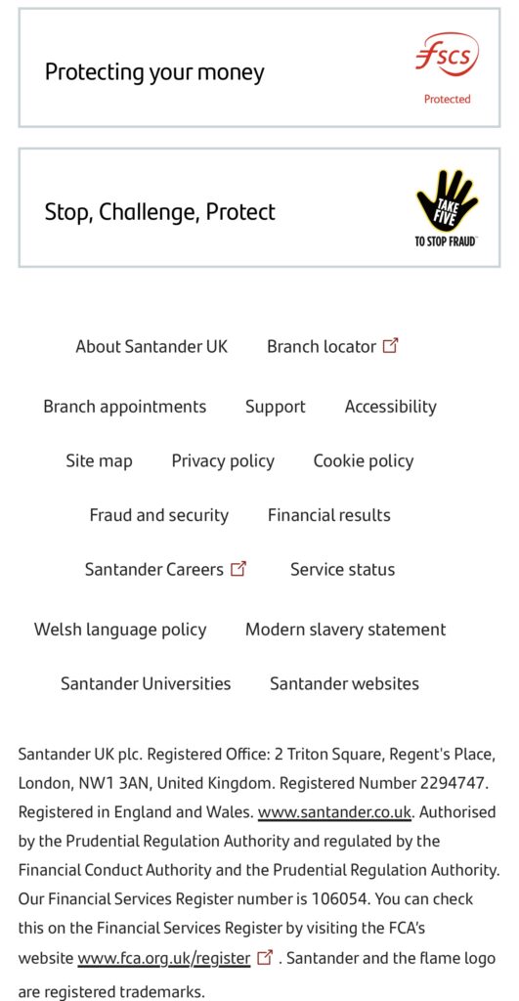
Task: Open the Stop, Challenge, Protect card
Action: (x=259, y=207)
